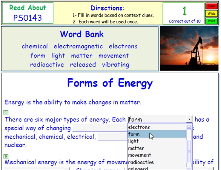The image size is (221, 170).
Task: Select 'released' in the dropdown list
Action: tap(157, 168)
